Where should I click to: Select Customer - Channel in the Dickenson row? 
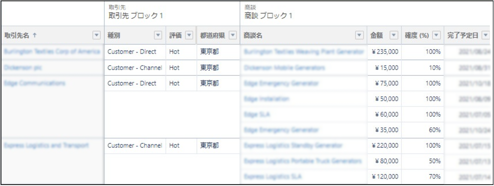pyautogui.click(x=135, y=68)
